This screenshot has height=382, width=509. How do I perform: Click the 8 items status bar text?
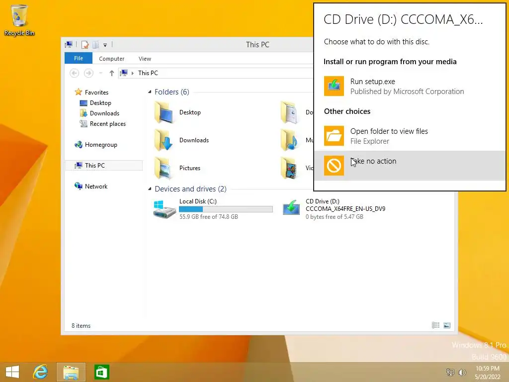pyautogui.click(x=81, y=325)
